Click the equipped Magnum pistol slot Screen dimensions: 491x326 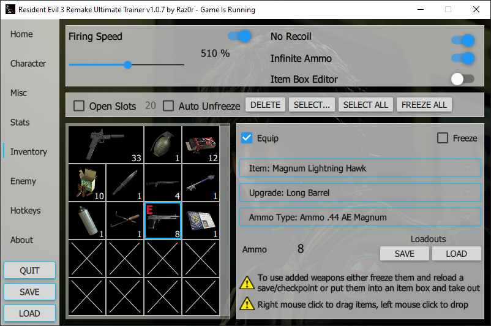click(162, 220)
